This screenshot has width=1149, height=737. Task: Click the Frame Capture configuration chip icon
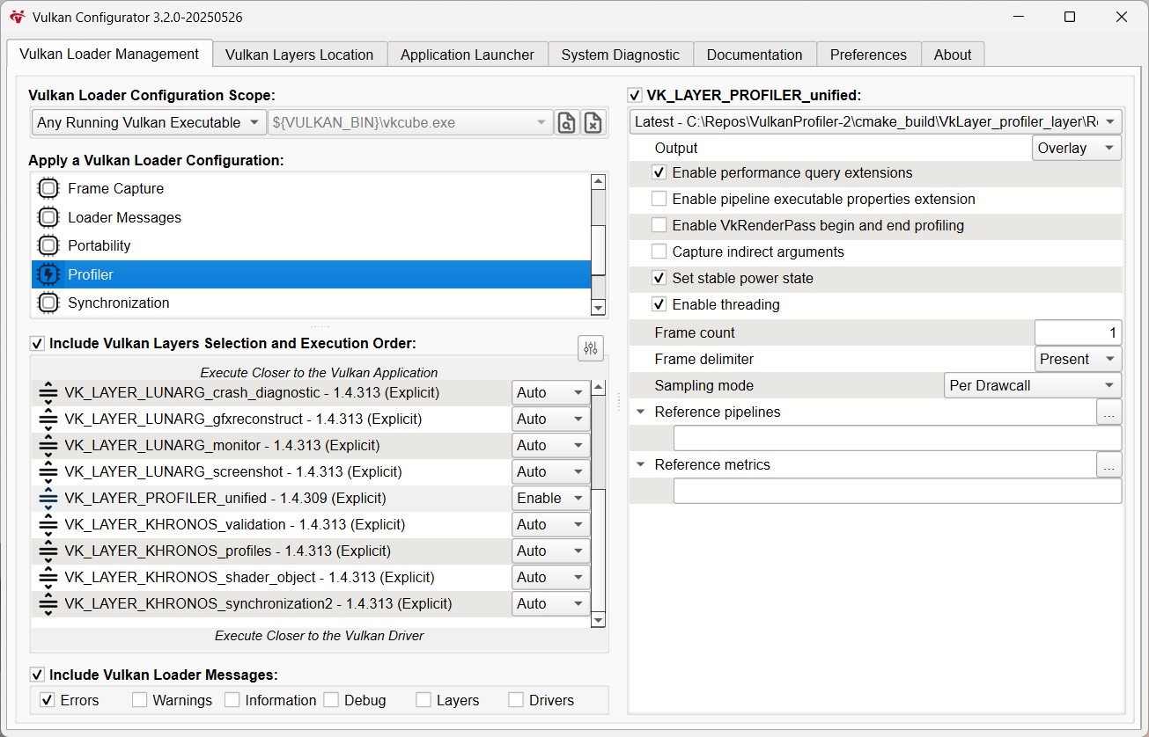coord(48,188)
